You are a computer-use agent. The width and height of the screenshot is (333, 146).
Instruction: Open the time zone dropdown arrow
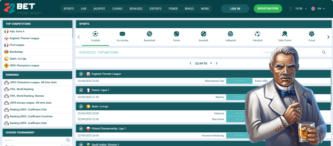[306, 9]
